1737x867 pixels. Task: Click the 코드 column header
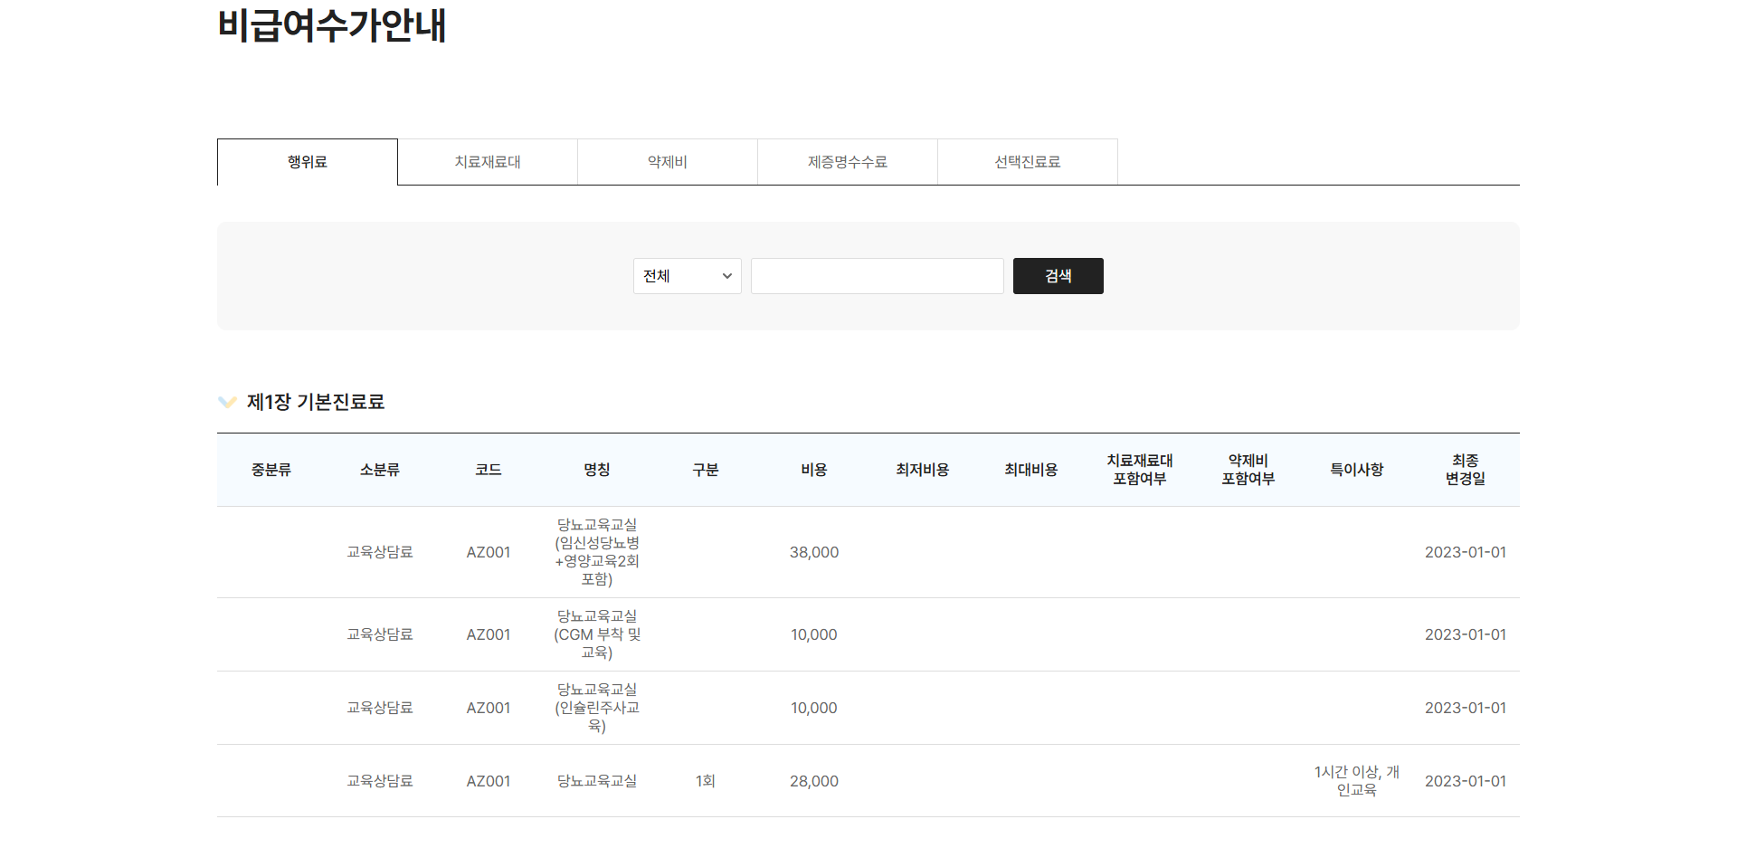point(489,470)
